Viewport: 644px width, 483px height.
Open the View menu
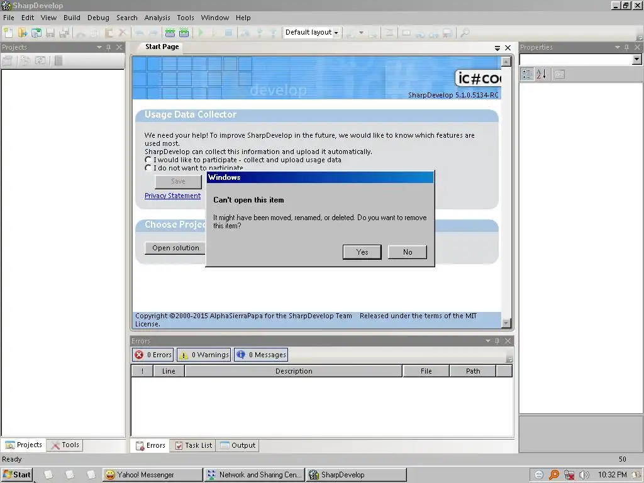pyautogui.click(x=48, y=18)
